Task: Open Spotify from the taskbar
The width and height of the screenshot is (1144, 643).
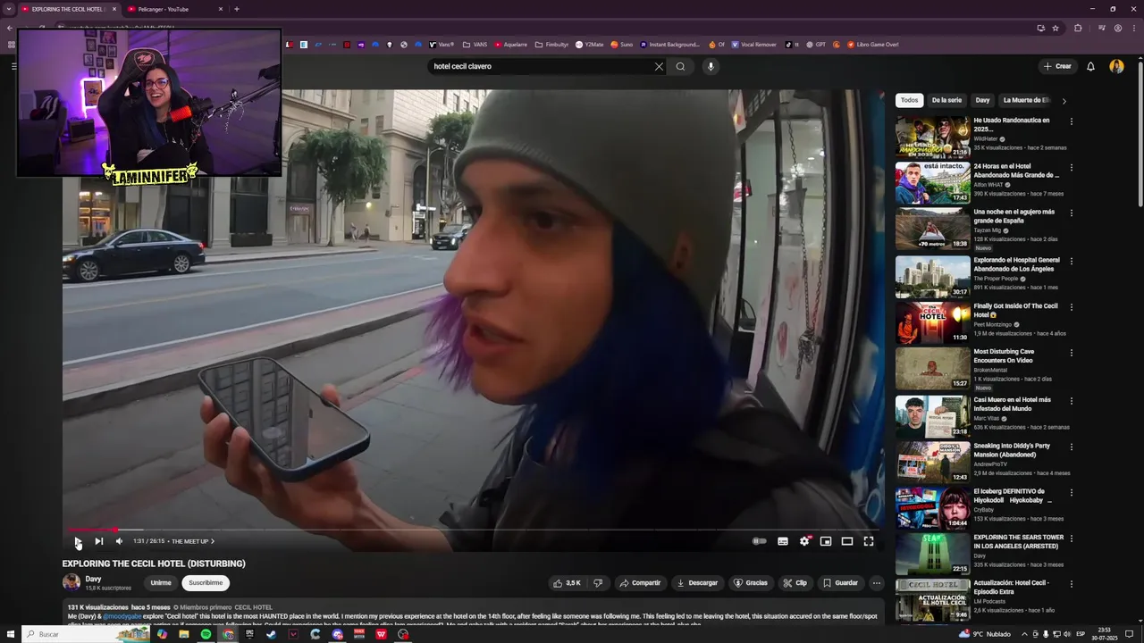Action: coord(206,634)
